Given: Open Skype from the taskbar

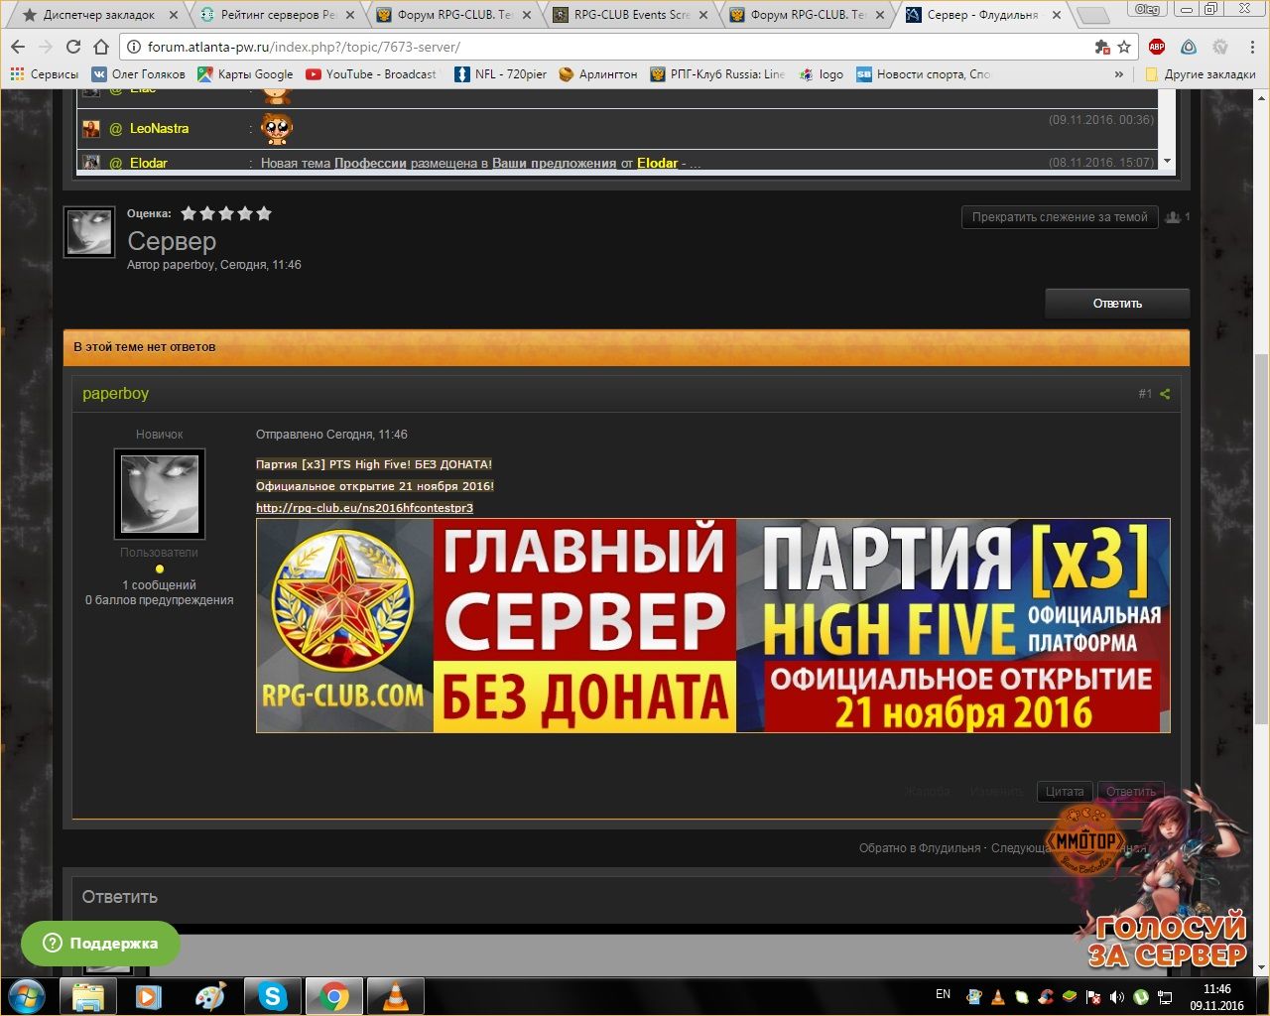Looking at the screenshot, I should [272, 996].
